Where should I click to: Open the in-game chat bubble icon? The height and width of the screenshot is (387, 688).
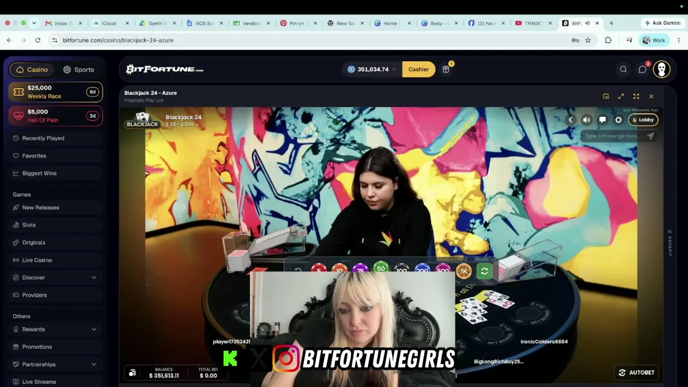tap(603, 120)
